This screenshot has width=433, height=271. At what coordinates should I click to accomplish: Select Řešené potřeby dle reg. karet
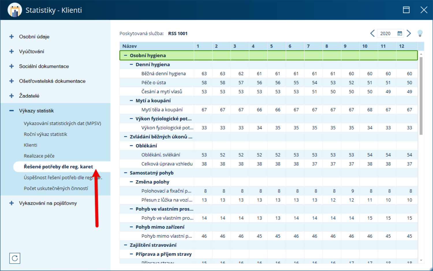coord(58,167)
